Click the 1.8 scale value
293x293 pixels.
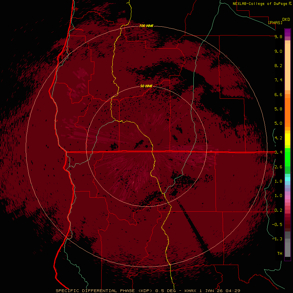[278, 181]
